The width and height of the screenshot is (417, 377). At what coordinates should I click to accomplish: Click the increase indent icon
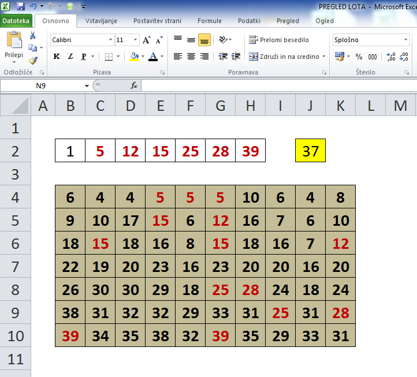(x=236, y=57)
